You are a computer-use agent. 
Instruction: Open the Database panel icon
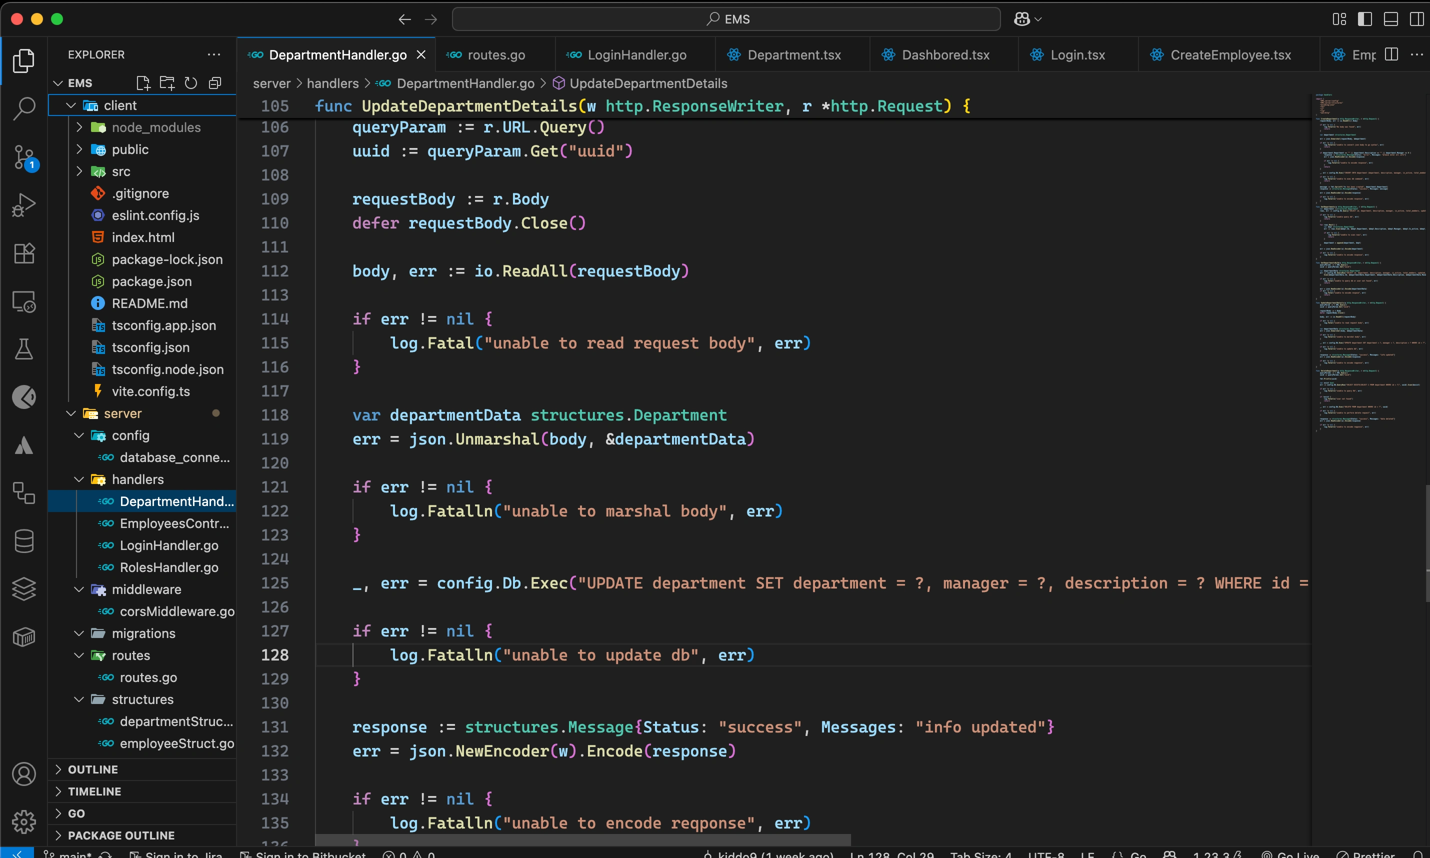(x=24, y=541)
